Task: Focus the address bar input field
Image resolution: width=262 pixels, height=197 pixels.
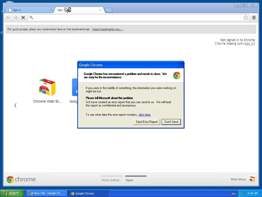Action: tap(138, 18)
